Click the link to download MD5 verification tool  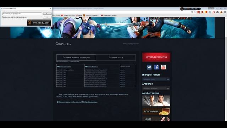click(78, 102)
